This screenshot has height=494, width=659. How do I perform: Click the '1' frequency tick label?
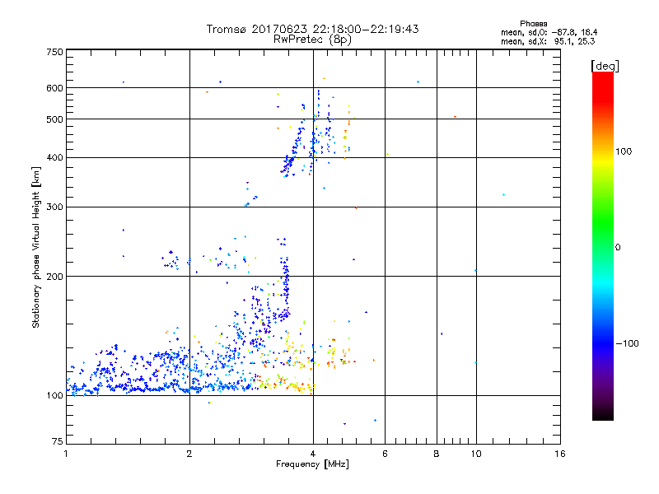[x=66, y=454]
